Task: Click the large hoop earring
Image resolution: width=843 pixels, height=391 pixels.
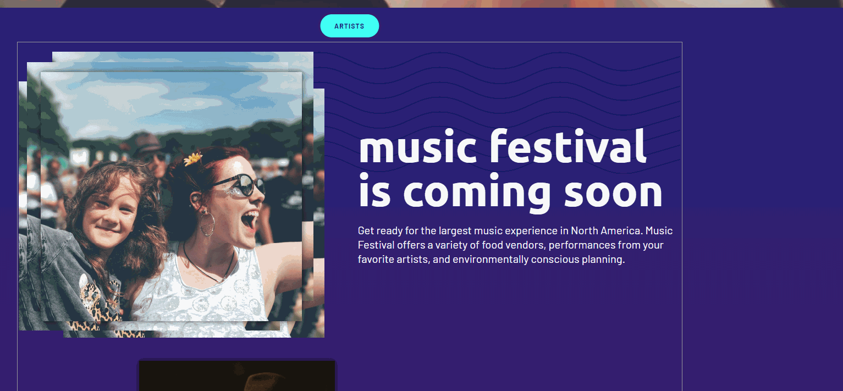Action: click(x=207, y=223)
